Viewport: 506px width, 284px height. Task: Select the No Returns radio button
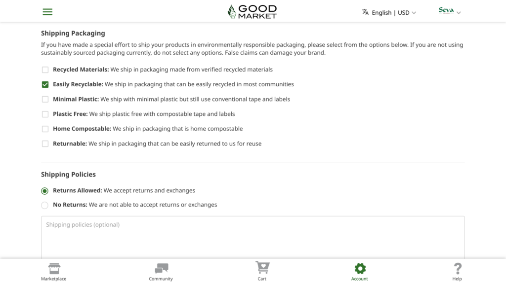click(x=45, y=205)
